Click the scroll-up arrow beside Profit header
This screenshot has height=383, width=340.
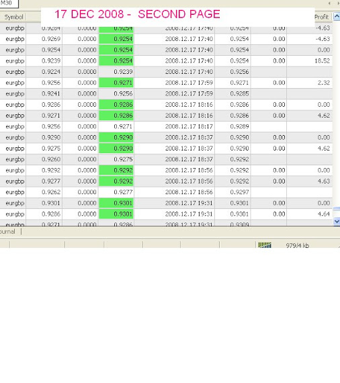(x=337, y=17)
